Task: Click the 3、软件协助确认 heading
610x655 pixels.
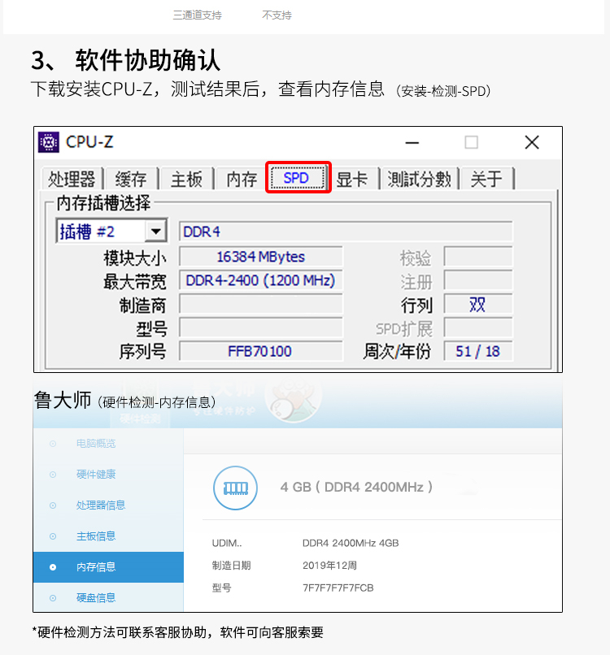Action: point(125,60)
